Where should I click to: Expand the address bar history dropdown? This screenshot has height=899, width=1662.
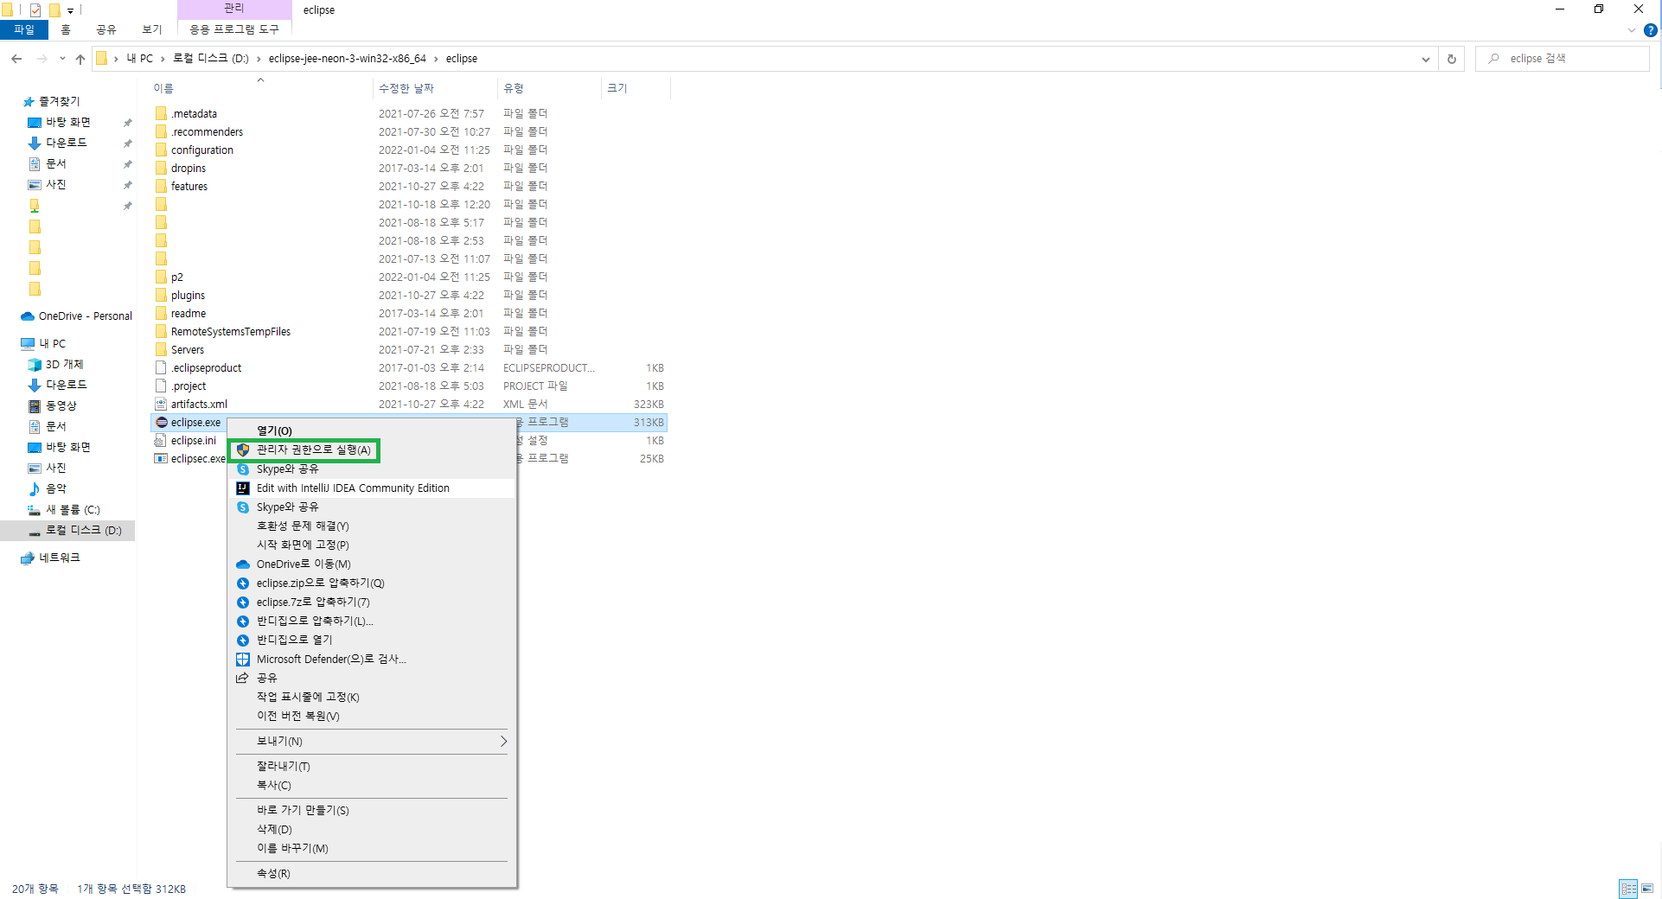pos(1425,59)
